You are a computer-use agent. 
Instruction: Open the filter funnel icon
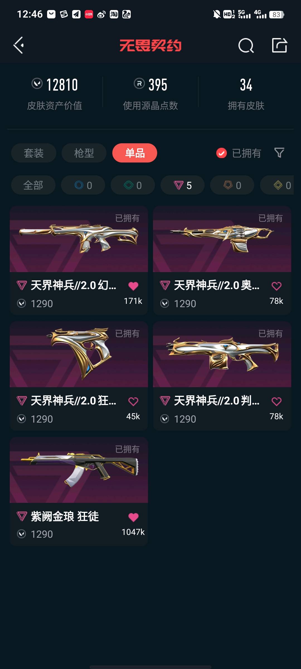(x=279, y=153)
